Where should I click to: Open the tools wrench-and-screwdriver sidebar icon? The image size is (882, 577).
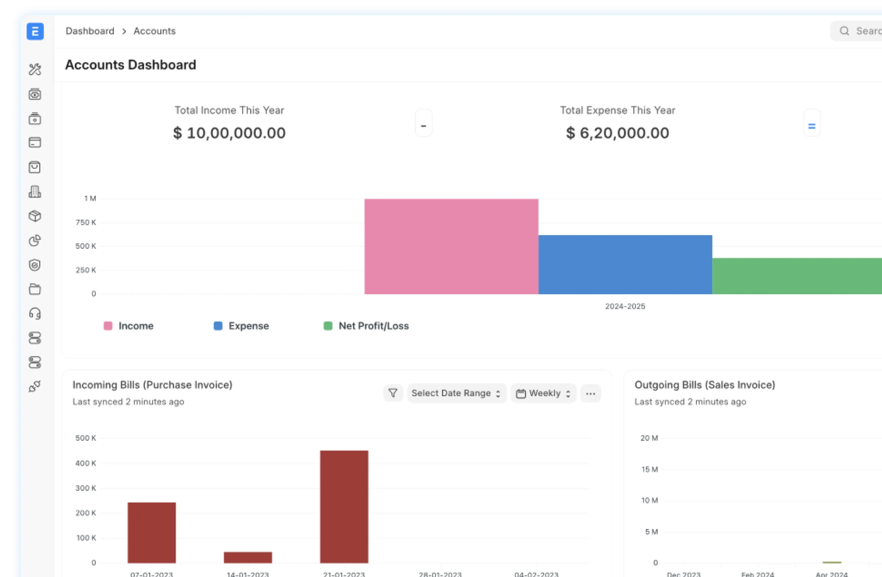coord(35,69)
